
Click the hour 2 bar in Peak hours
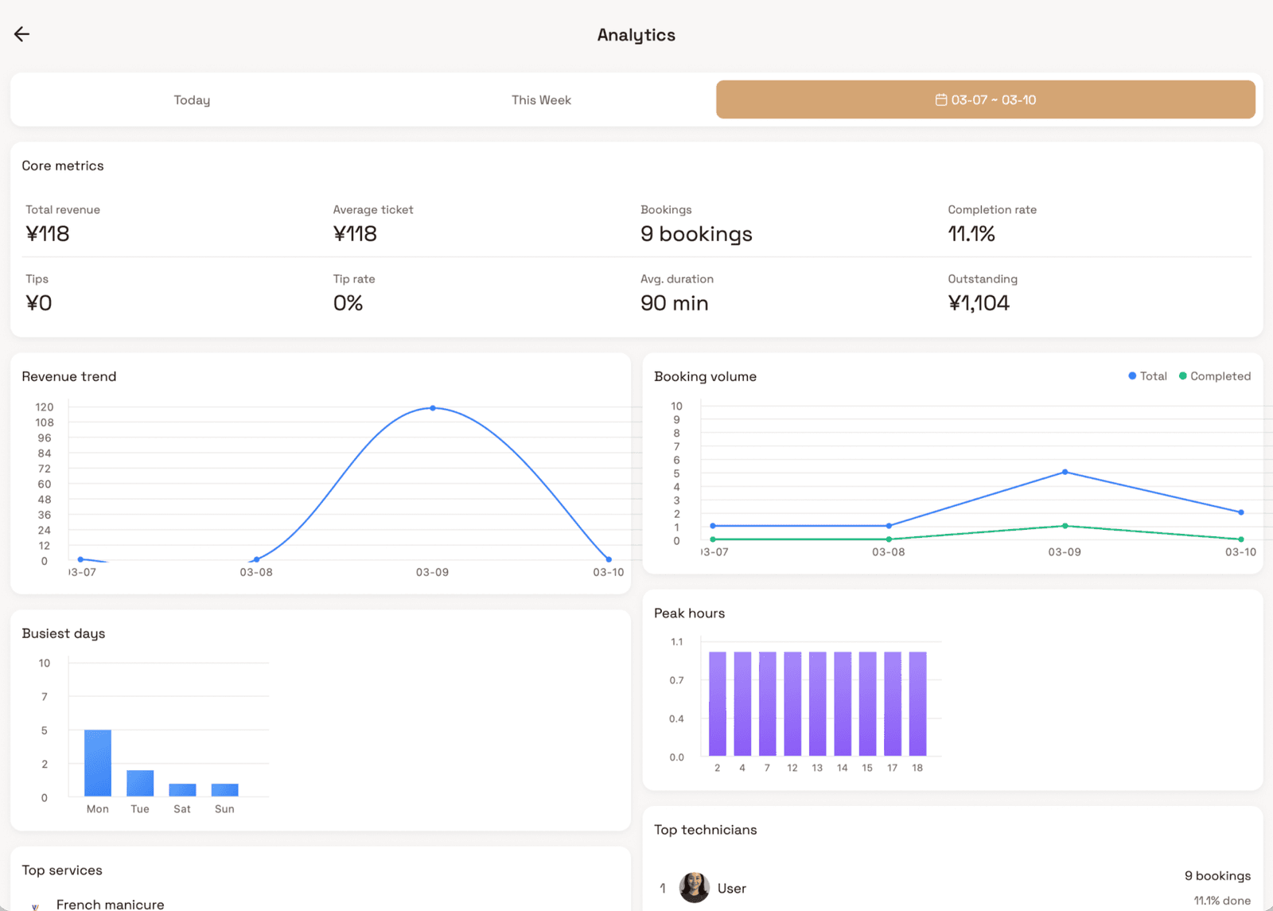(x=716, y=703)
